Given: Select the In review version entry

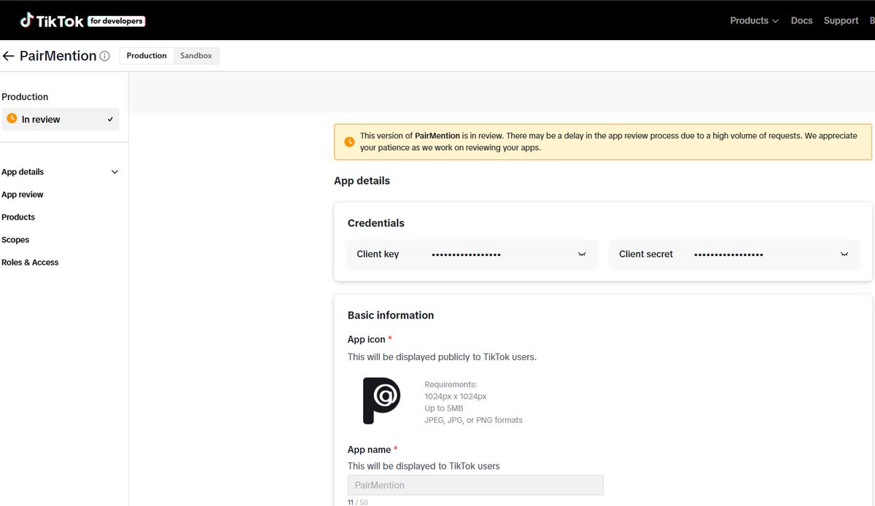Looking at the screenshot, I should 61,119.
